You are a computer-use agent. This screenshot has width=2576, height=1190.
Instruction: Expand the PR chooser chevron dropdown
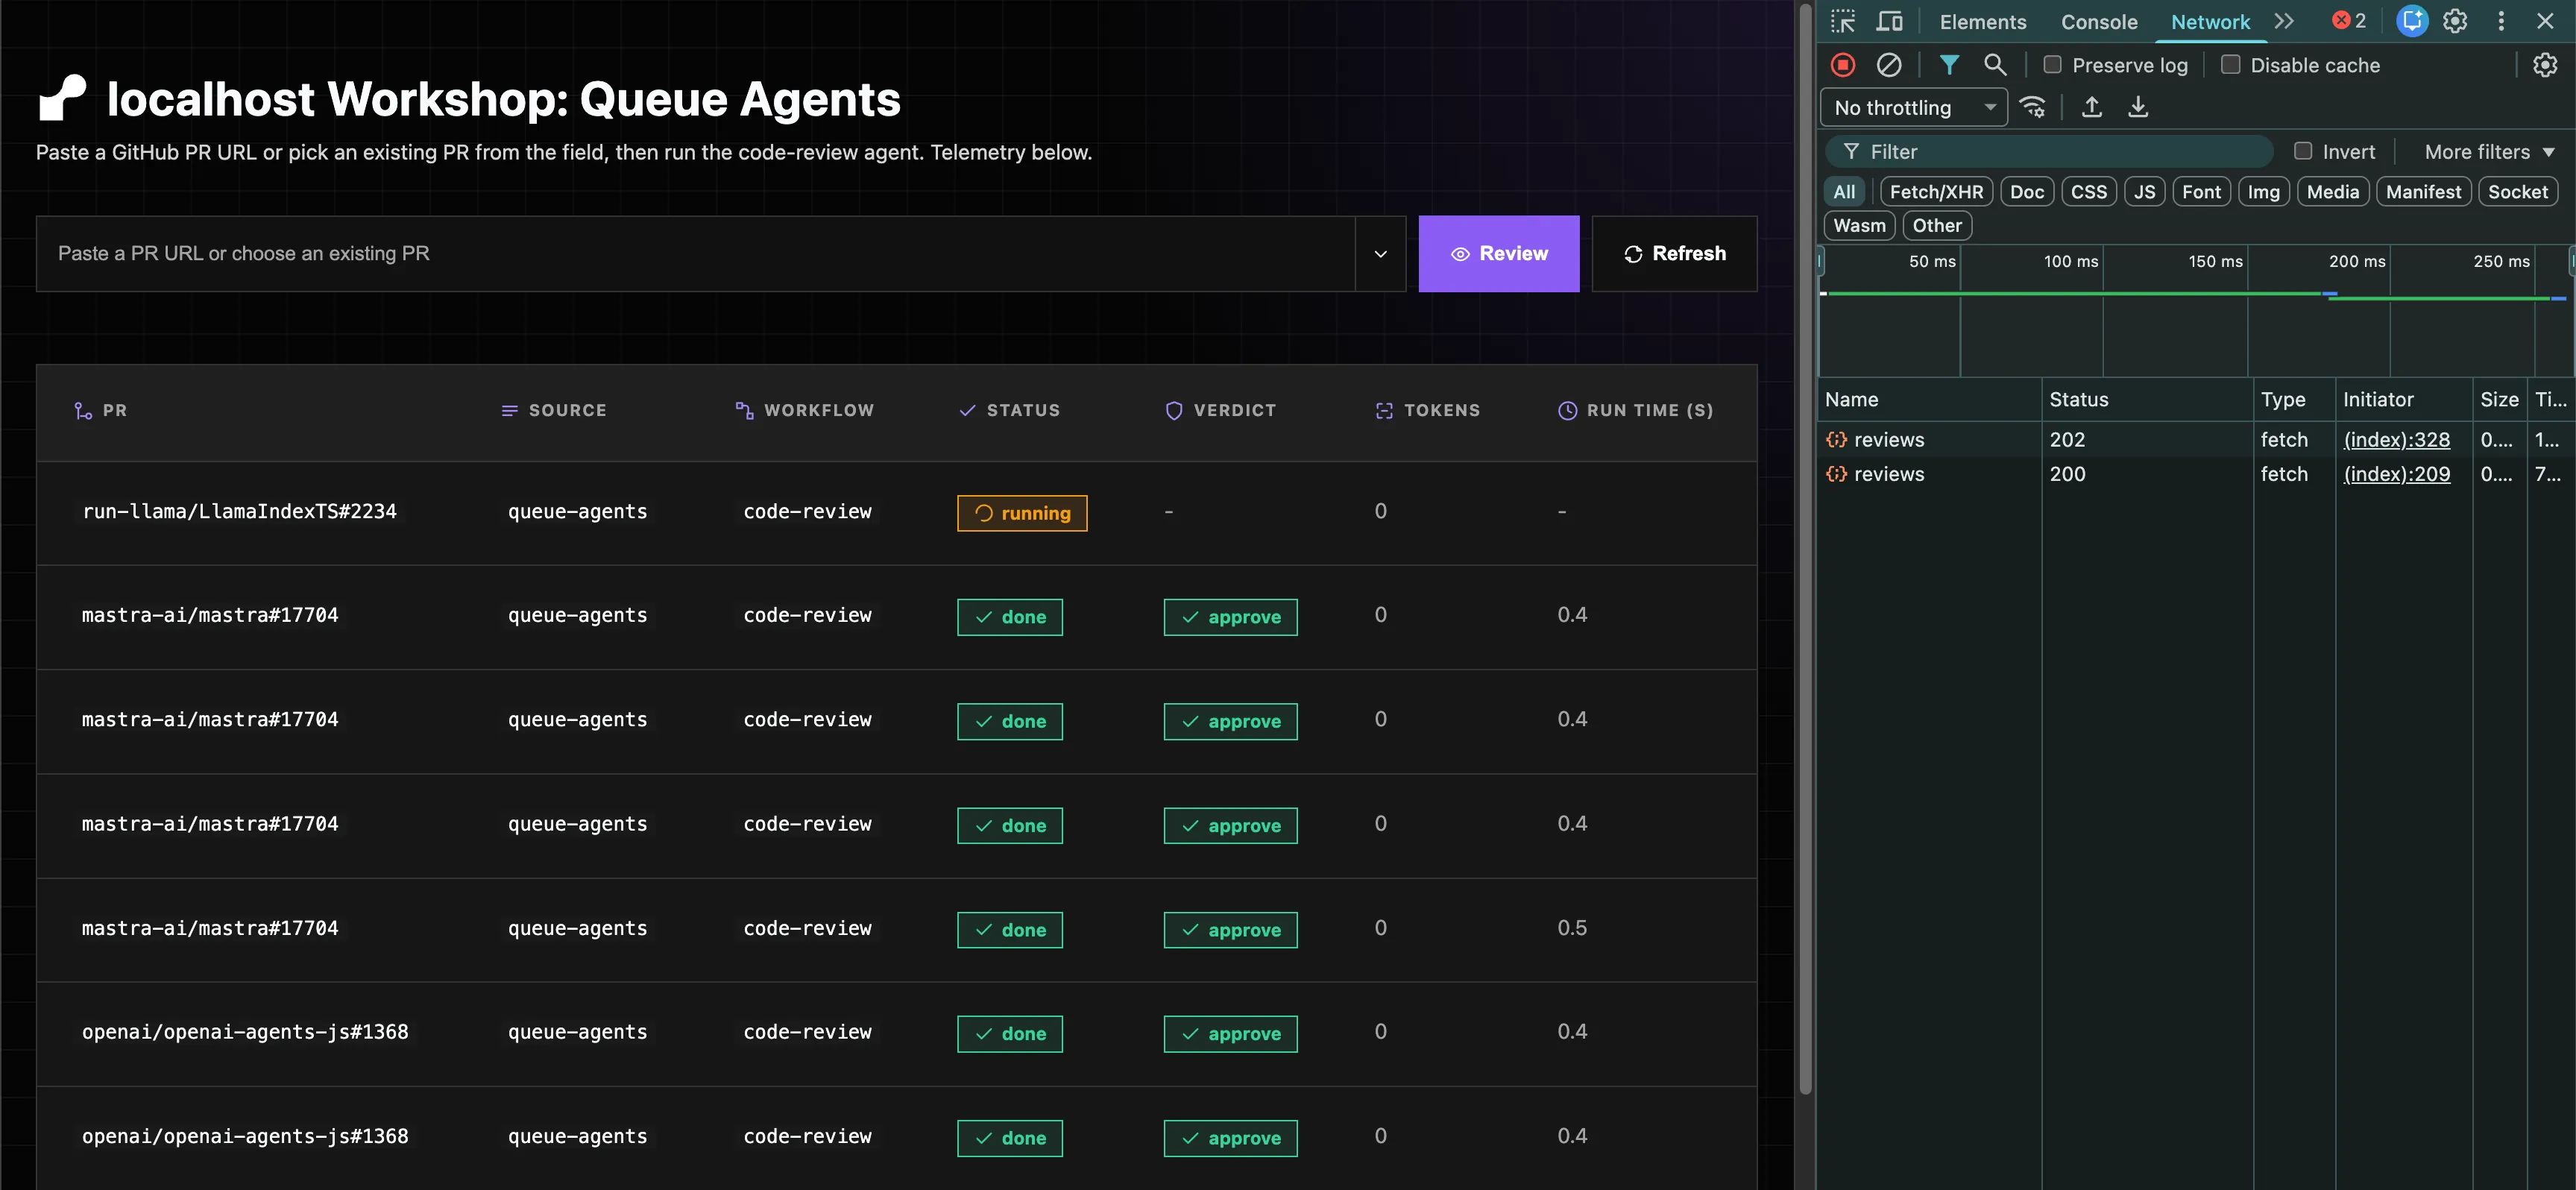1380,254
